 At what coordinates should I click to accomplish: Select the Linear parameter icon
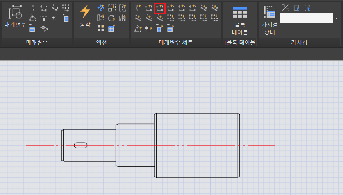[44, 8]
